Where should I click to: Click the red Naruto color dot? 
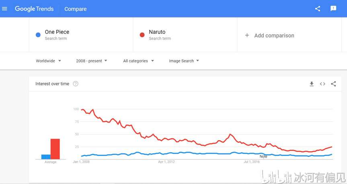[x=142, y=35]
